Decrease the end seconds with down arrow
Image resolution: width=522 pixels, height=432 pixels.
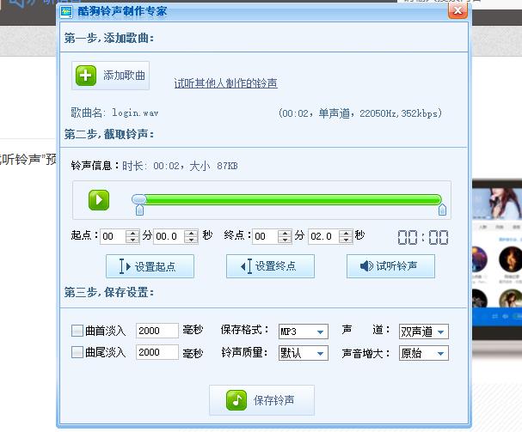point(346,240)
